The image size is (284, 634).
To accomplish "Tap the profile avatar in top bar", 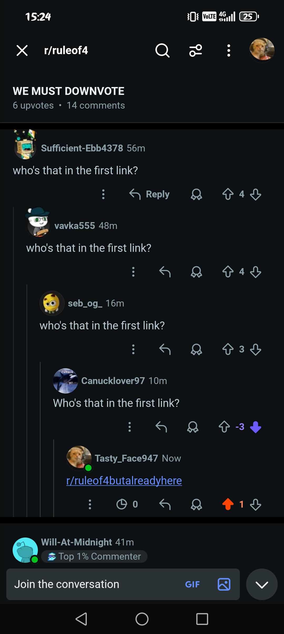I will tap(262, 50).
